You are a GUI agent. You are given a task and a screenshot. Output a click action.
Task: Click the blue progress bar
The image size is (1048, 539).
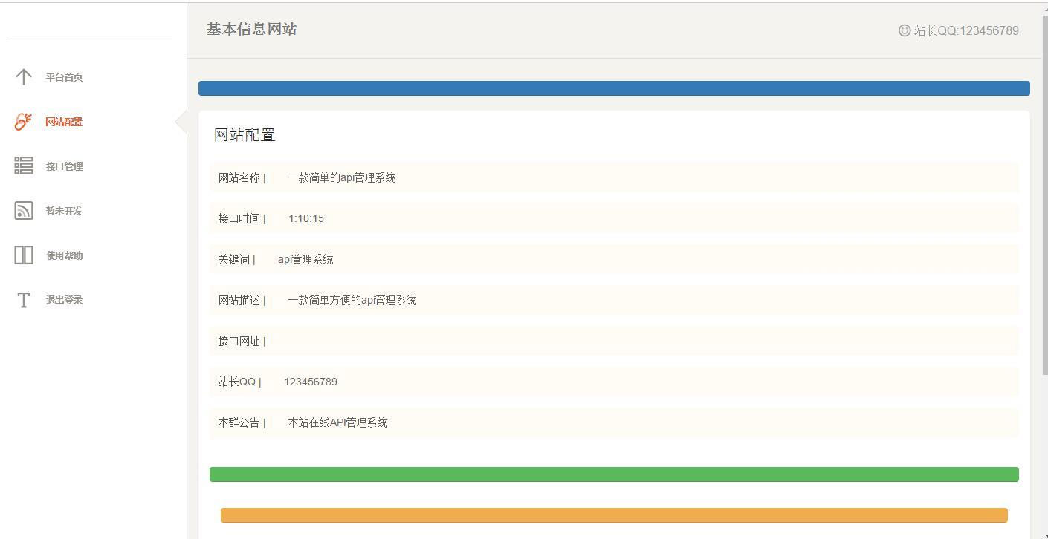point(613,88)
